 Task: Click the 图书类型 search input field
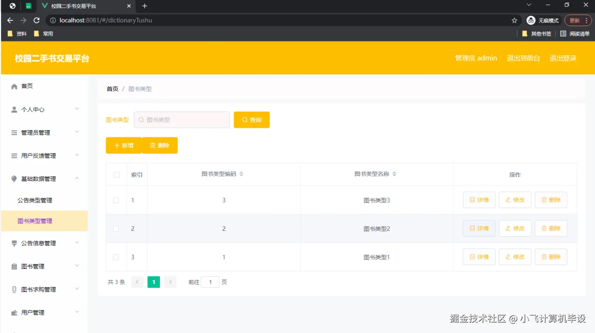(x=182, y=120)
